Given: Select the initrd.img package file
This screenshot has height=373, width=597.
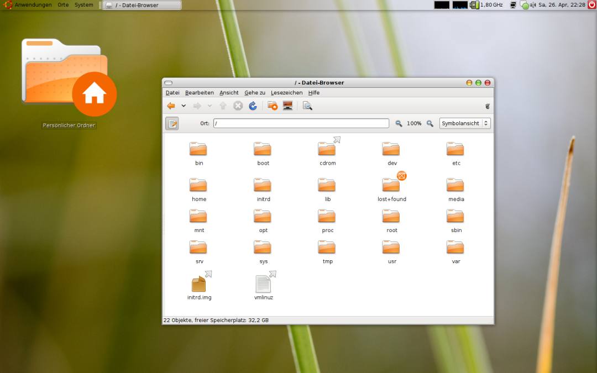Looking at the screenshot, I should 199,286.
